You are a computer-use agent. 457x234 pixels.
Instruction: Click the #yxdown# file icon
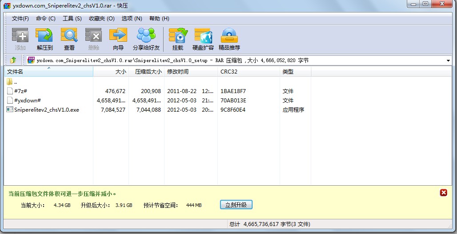pyautogui.click(x=10, y=100)
